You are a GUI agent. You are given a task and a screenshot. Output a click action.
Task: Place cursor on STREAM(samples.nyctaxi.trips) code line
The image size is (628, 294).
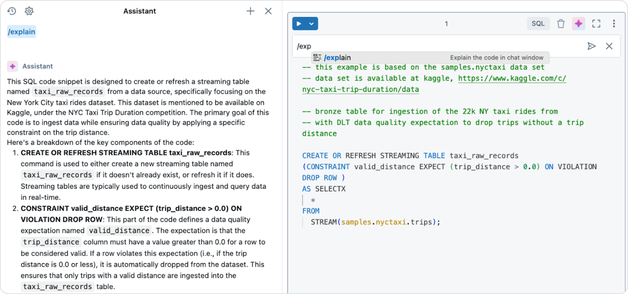375,222
